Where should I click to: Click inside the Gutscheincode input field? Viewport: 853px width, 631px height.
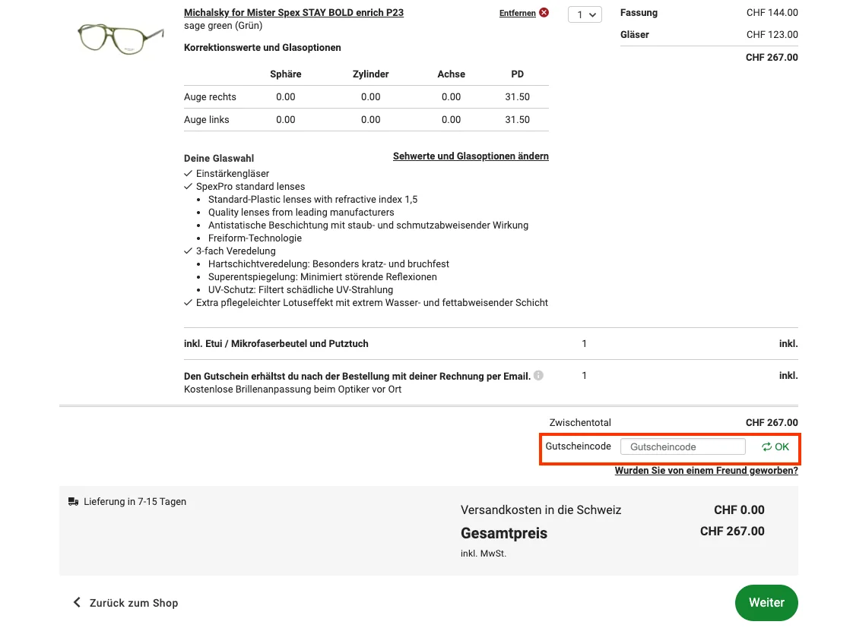(x=682, y=446)
